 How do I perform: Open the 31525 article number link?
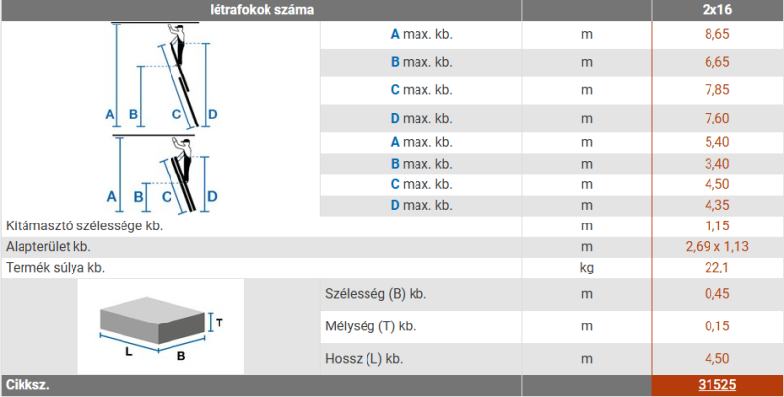coord(716,386)
